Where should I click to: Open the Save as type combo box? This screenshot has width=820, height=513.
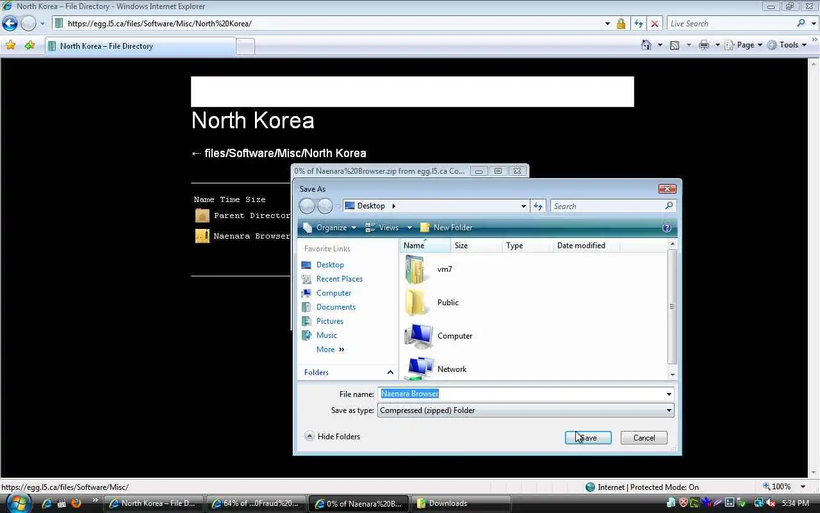(525, 410)
